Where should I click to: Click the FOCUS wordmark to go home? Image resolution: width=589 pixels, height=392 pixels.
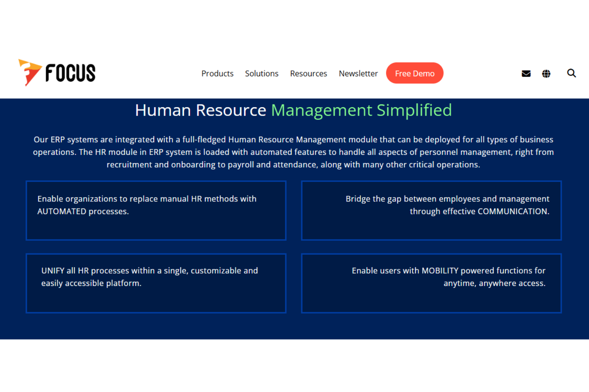pyautogui.click(x=70, y=71)
